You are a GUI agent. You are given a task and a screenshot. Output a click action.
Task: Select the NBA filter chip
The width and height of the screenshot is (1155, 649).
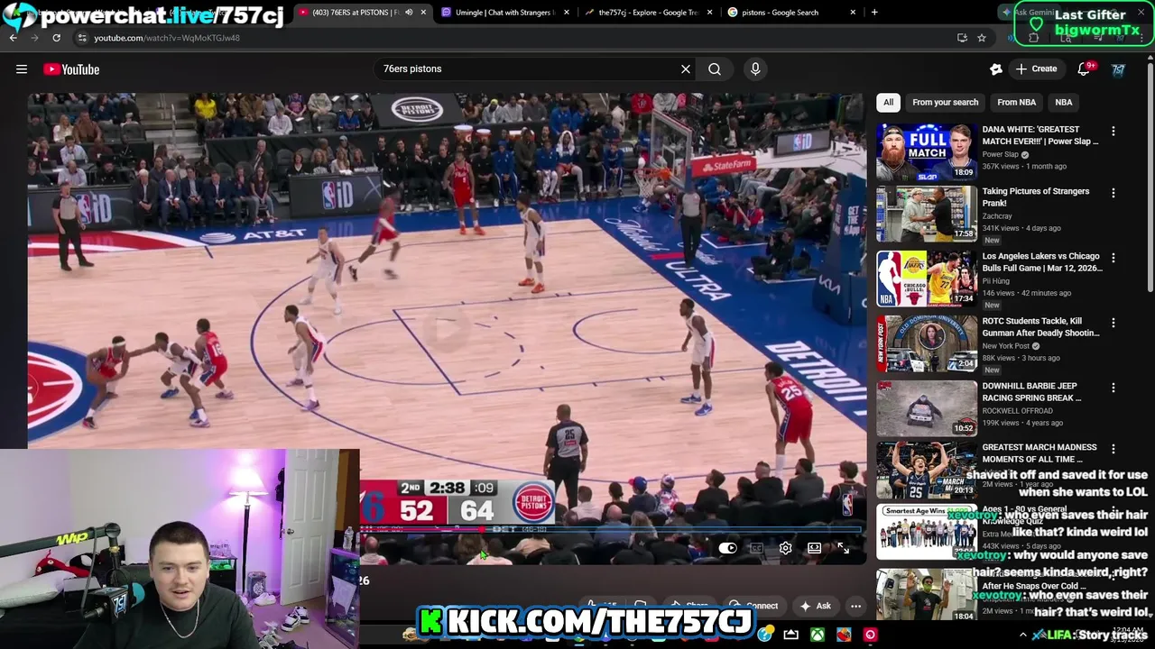[1064, 103]
